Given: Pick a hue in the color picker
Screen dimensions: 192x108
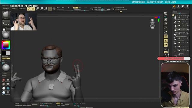Looking at the screenshot, I should pyautogui.click(x=6, y=45).
